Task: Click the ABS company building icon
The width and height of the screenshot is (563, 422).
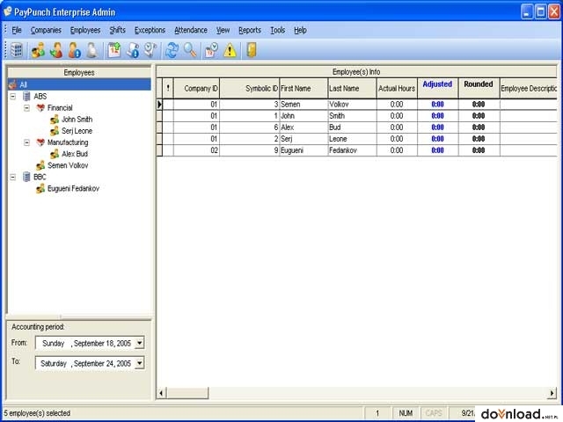Action: click(x=26, y=96)
